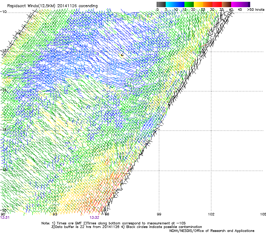
Task: Click the '-14' latitude axis label
Action: (x=3, y=90)
